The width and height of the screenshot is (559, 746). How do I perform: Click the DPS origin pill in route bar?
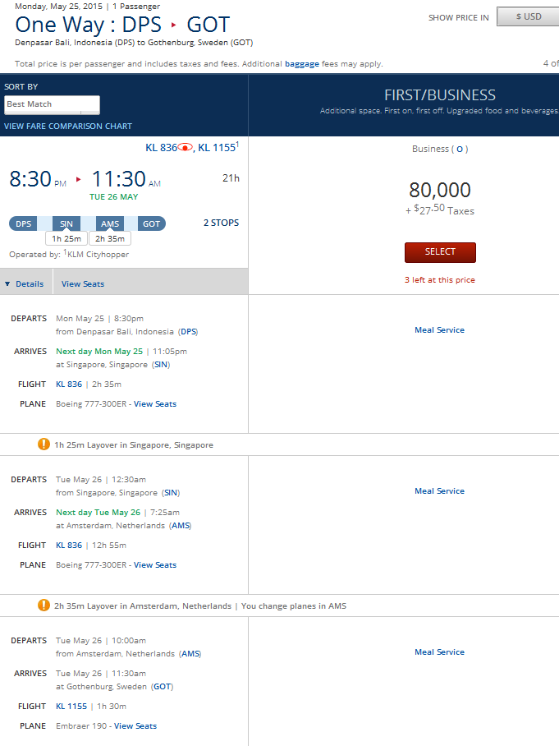[x=24, y=223]
